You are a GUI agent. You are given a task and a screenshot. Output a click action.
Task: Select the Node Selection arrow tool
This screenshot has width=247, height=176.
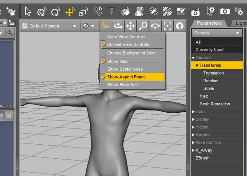[x=28, y=12]
